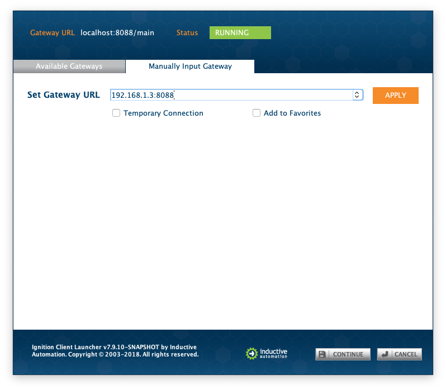
Task: Click the localhost:8088/main gateway address
Action: [117, 33]
